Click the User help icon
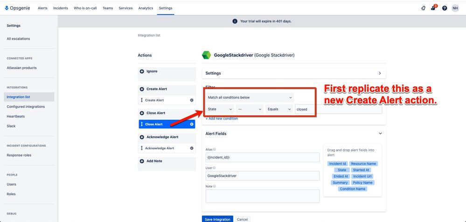Image resolution: width=466 pixels, height=222 pixels. click(214, 168)
